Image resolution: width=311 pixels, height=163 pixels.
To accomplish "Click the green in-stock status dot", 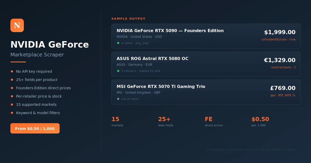I will pyautogui.click(x=118, y=43).
